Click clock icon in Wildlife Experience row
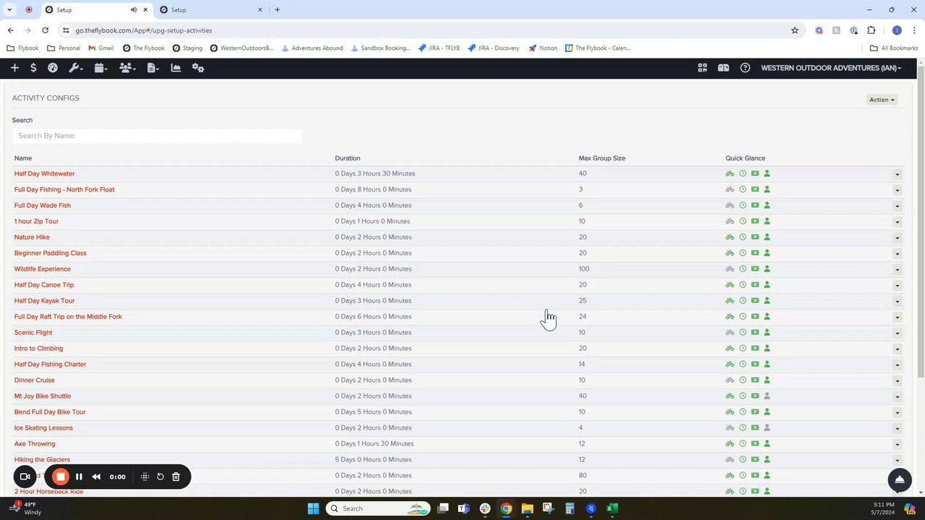 [x=742, y=269]
